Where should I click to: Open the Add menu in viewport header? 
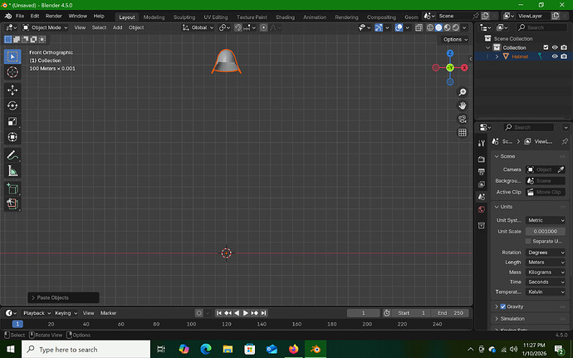tap(117, 27)
